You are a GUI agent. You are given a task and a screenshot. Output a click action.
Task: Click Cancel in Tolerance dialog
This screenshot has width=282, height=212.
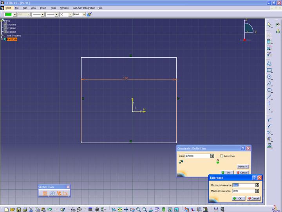253,198
